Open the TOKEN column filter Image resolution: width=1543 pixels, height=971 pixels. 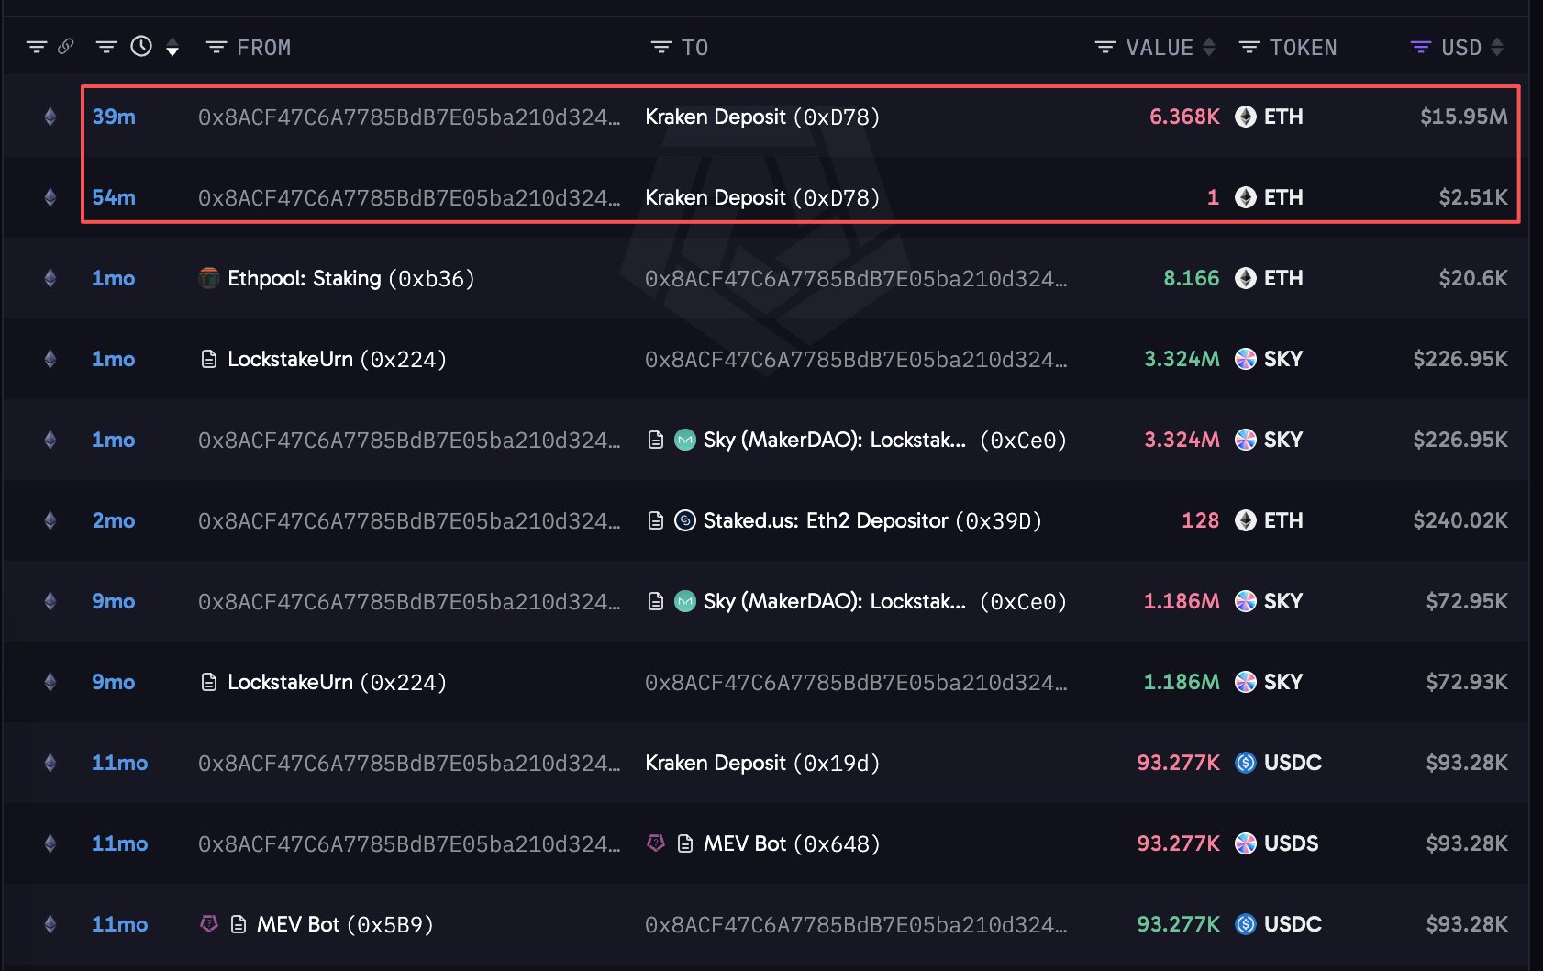click(x=1249, y=47)
